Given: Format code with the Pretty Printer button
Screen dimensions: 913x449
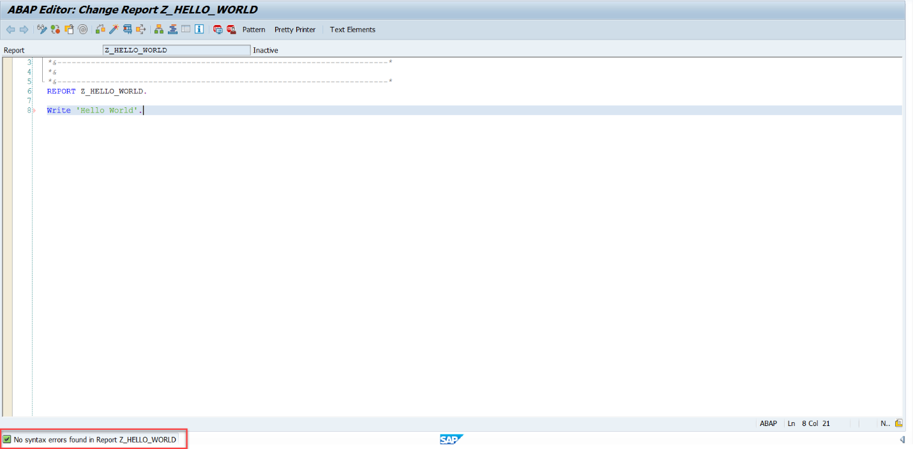Looking at the screenshot, I should tap(294, 29).
